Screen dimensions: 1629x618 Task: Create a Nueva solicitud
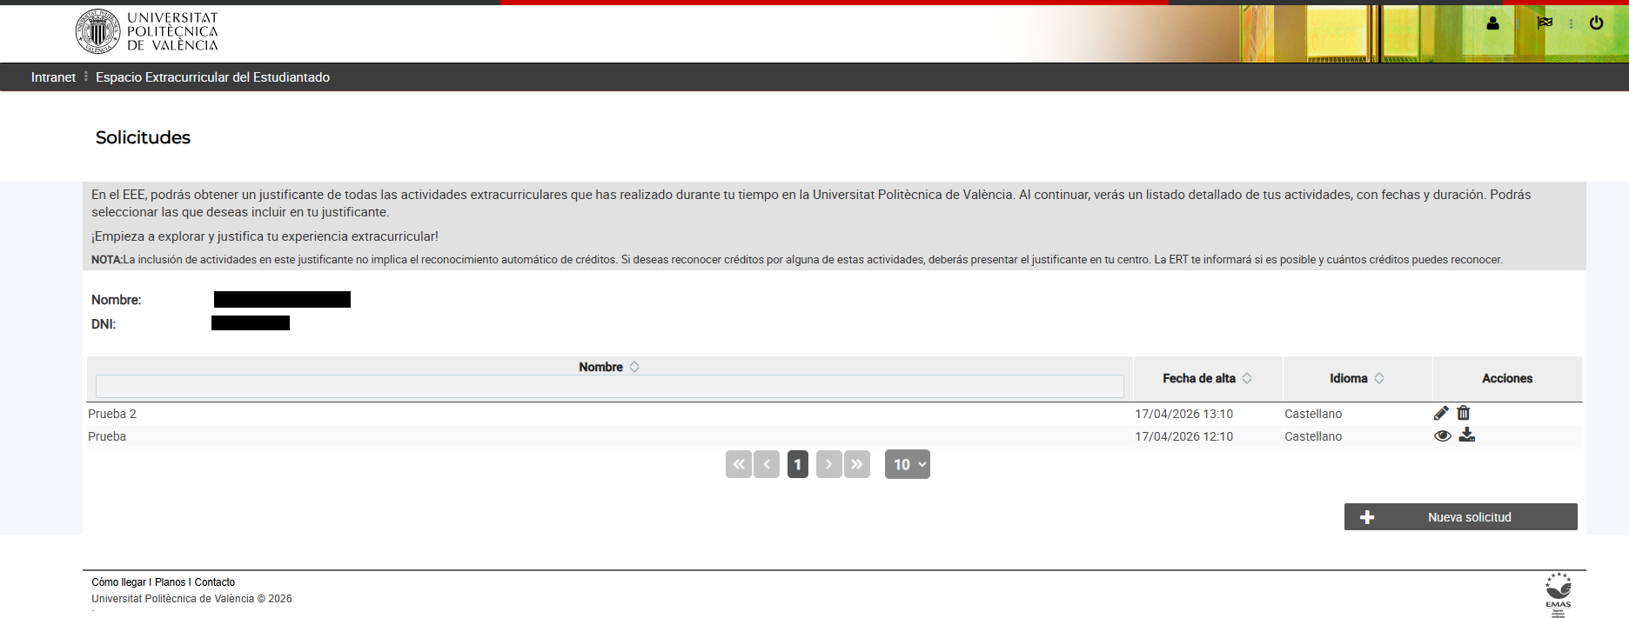pos(1461,516)
